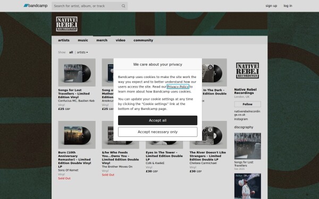The width and height of the screenshot is (319, 199).
Task: Open the Songs for Lost Travellers Limited Edition Vinyl title
Action: click(74, 93)
